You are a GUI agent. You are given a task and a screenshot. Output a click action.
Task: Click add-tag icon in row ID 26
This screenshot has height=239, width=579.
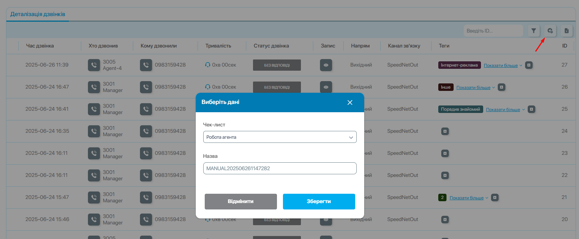(502, 87)
